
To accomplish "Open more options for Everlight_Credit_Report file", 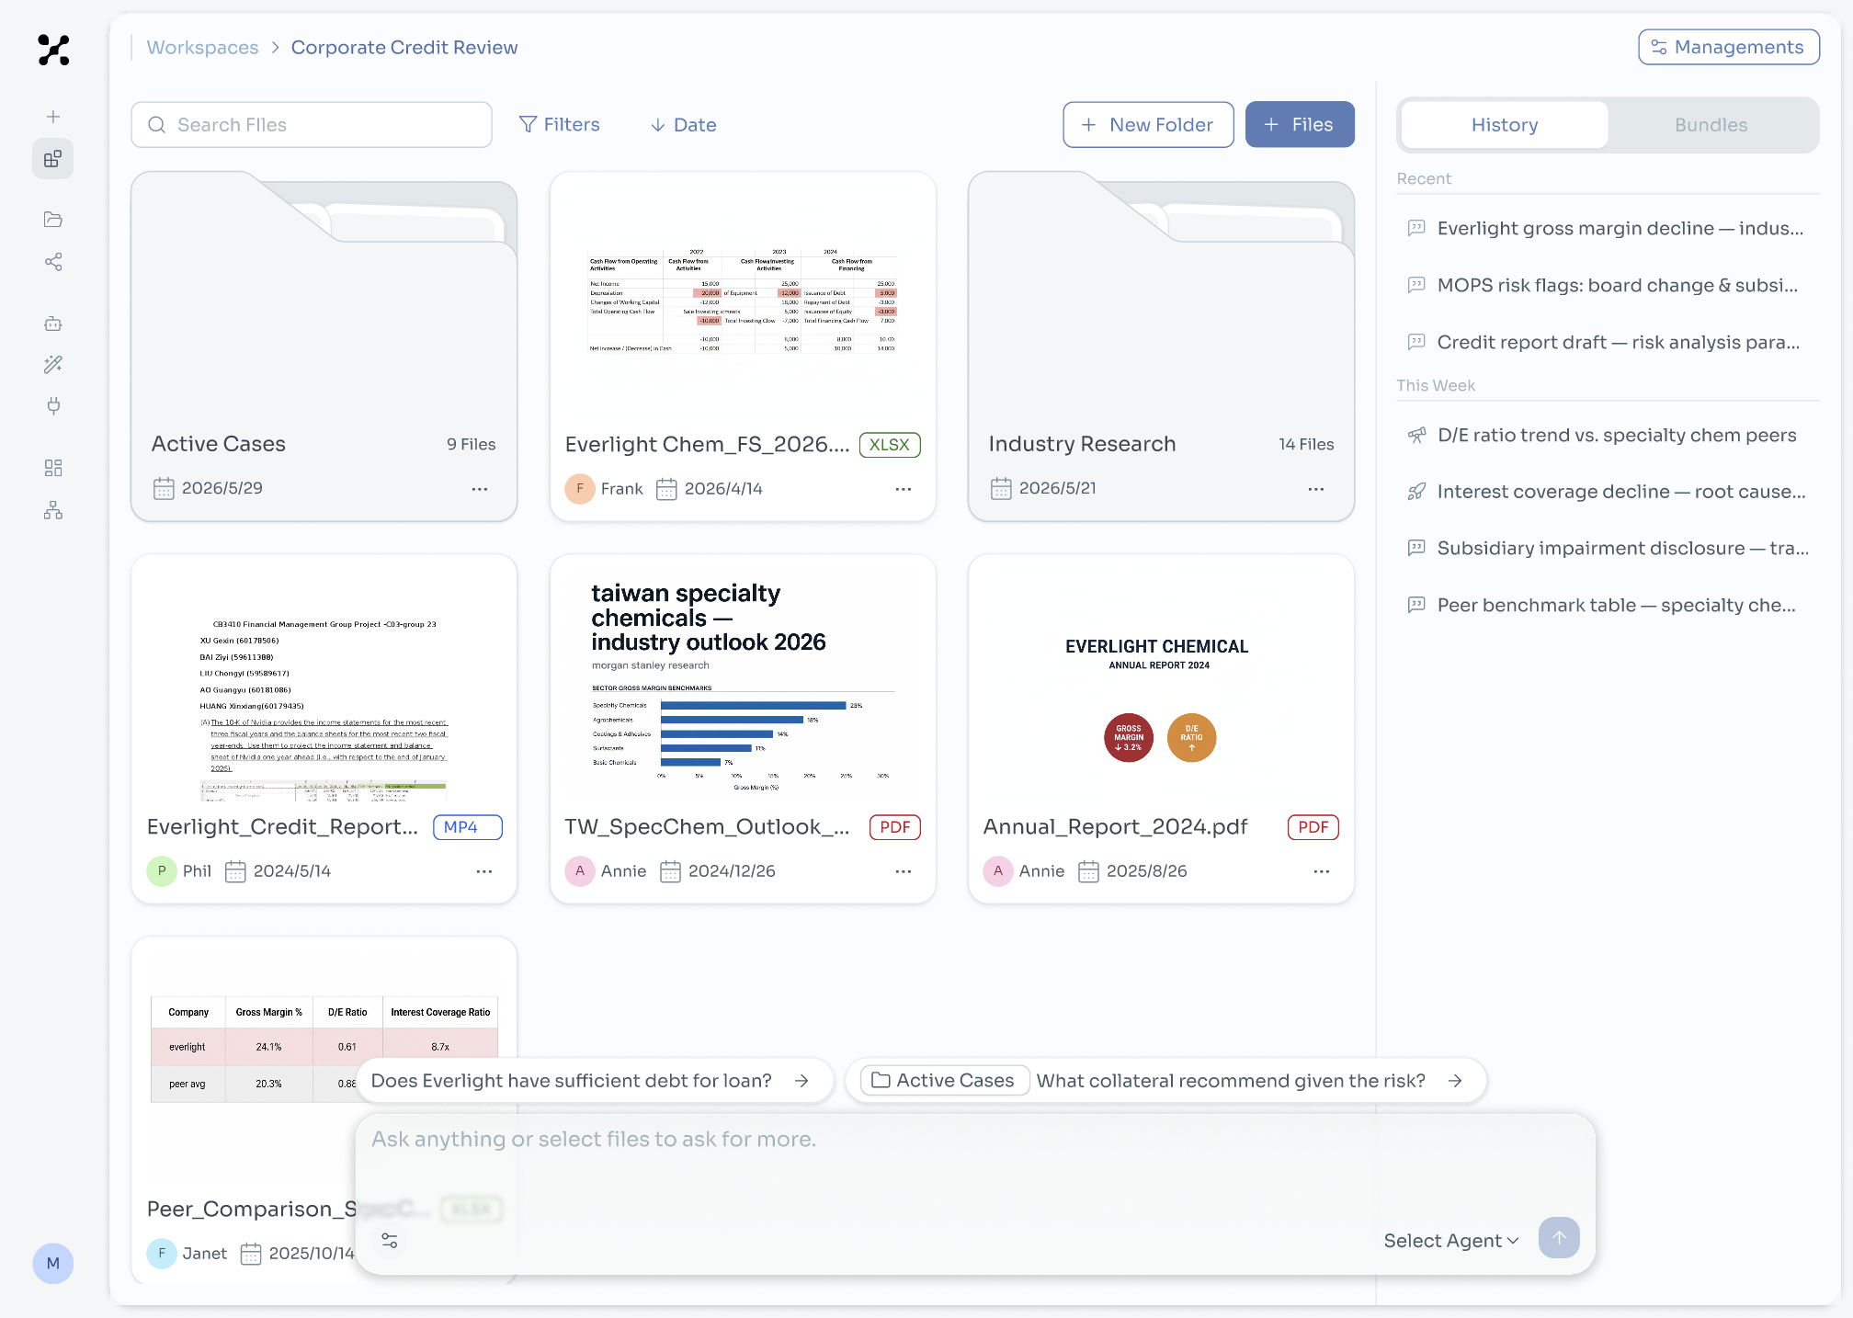I will 484,871.
